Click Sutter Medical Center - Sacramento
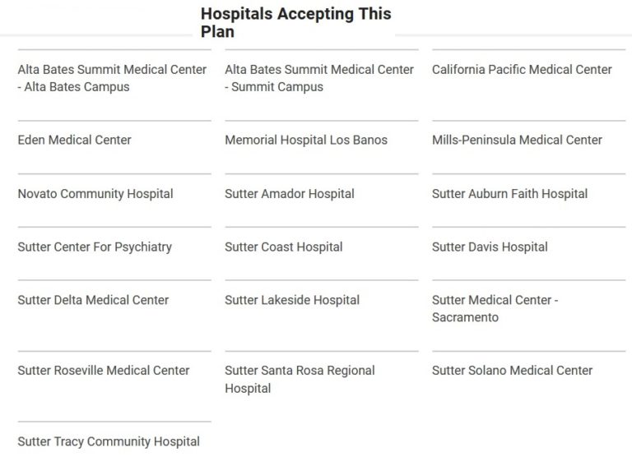This screenshot has height=461, width=632. pyautogui.click(x=495, y=309)
